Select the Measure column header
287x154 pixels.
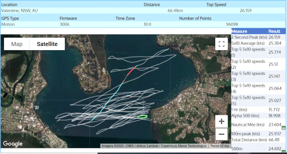239,31
